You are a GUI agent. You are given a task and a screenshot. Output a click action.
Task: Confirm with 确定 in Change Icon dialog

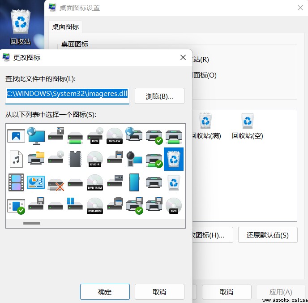coord(105,292)
